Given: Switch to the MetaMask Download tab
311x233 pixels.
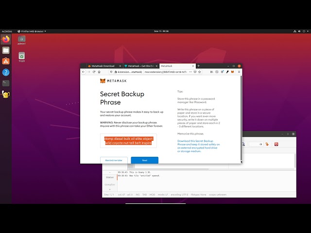Looking at the screenshot, I should [103, 66].
